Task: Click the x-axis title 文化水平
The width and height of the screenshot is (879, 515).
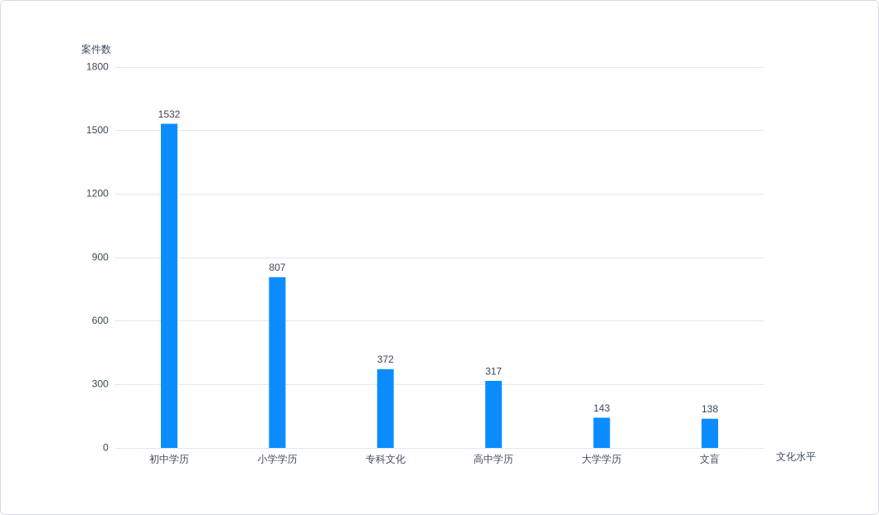Action: coord(796,457)
